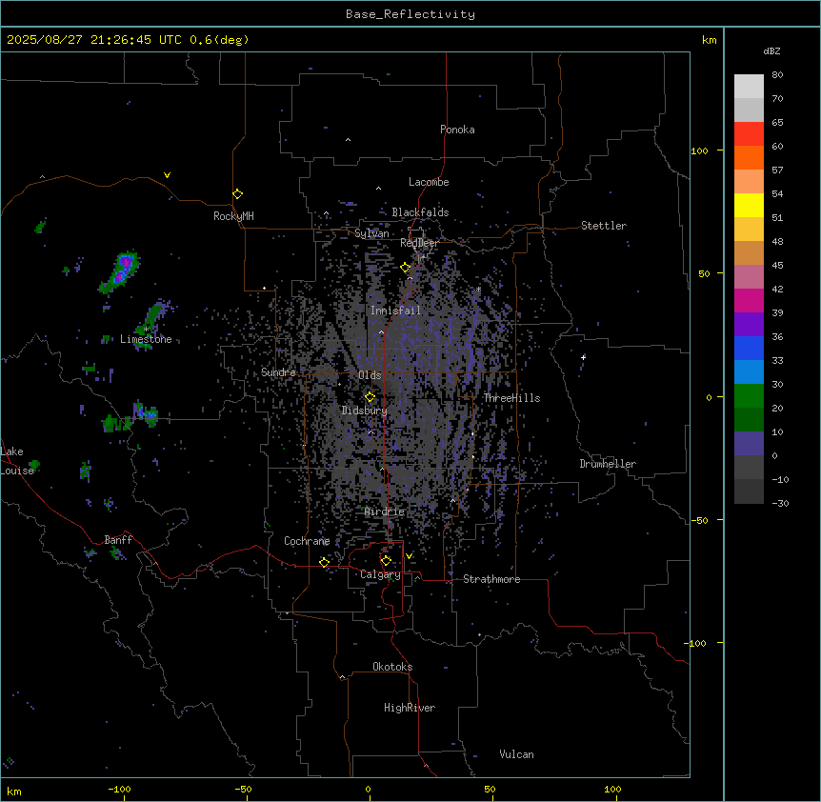Click the RedDeer city label
The image size is (821, 802).
419,243
